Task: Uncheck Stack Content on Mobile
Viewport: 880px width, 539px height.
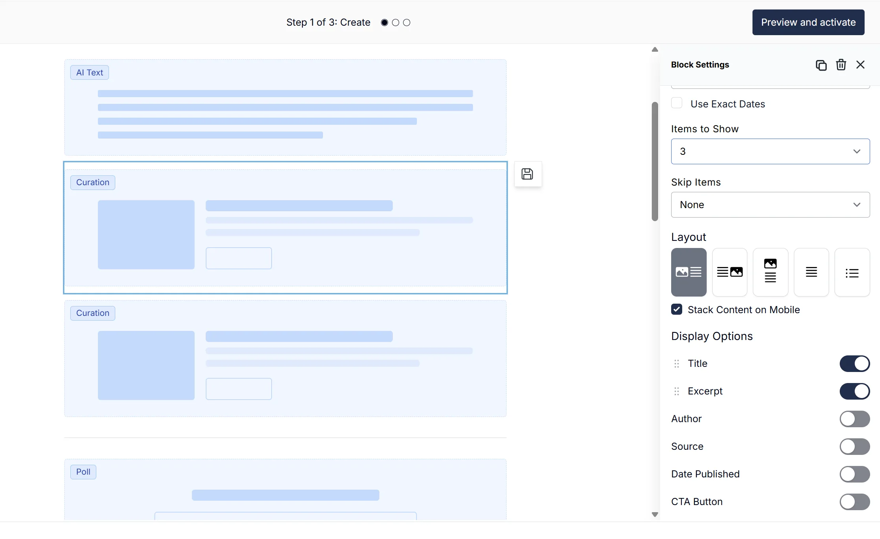Action: [x=677, y=309]
